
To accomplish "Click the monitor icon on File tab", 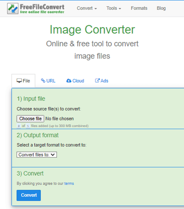I will tap(19, 81).
